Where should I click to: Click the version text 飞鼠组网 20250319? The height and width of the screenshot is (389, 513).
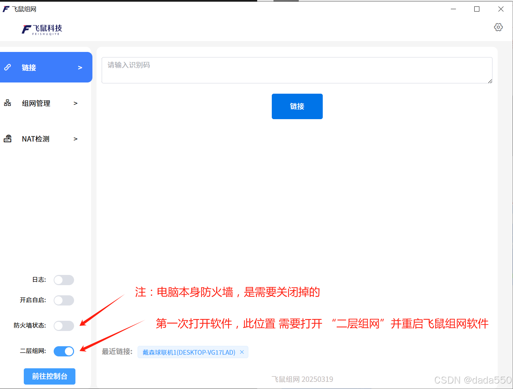[x=302, y=379]
